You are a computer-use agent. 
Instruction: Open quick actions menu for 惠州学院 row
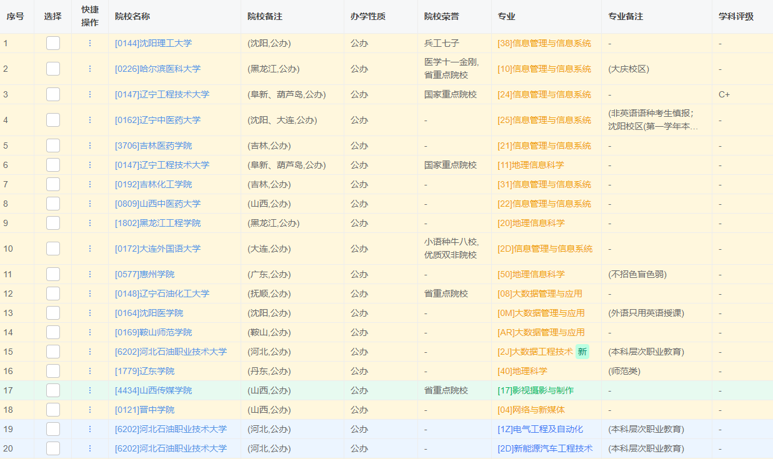point(90,274)
